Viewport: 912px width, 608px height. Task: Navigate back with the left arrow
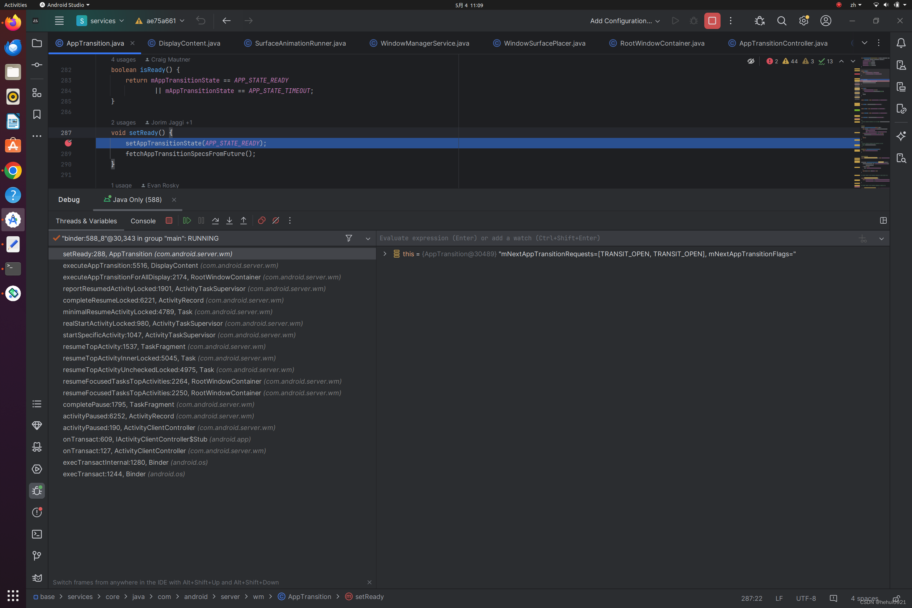pos(227,21)
